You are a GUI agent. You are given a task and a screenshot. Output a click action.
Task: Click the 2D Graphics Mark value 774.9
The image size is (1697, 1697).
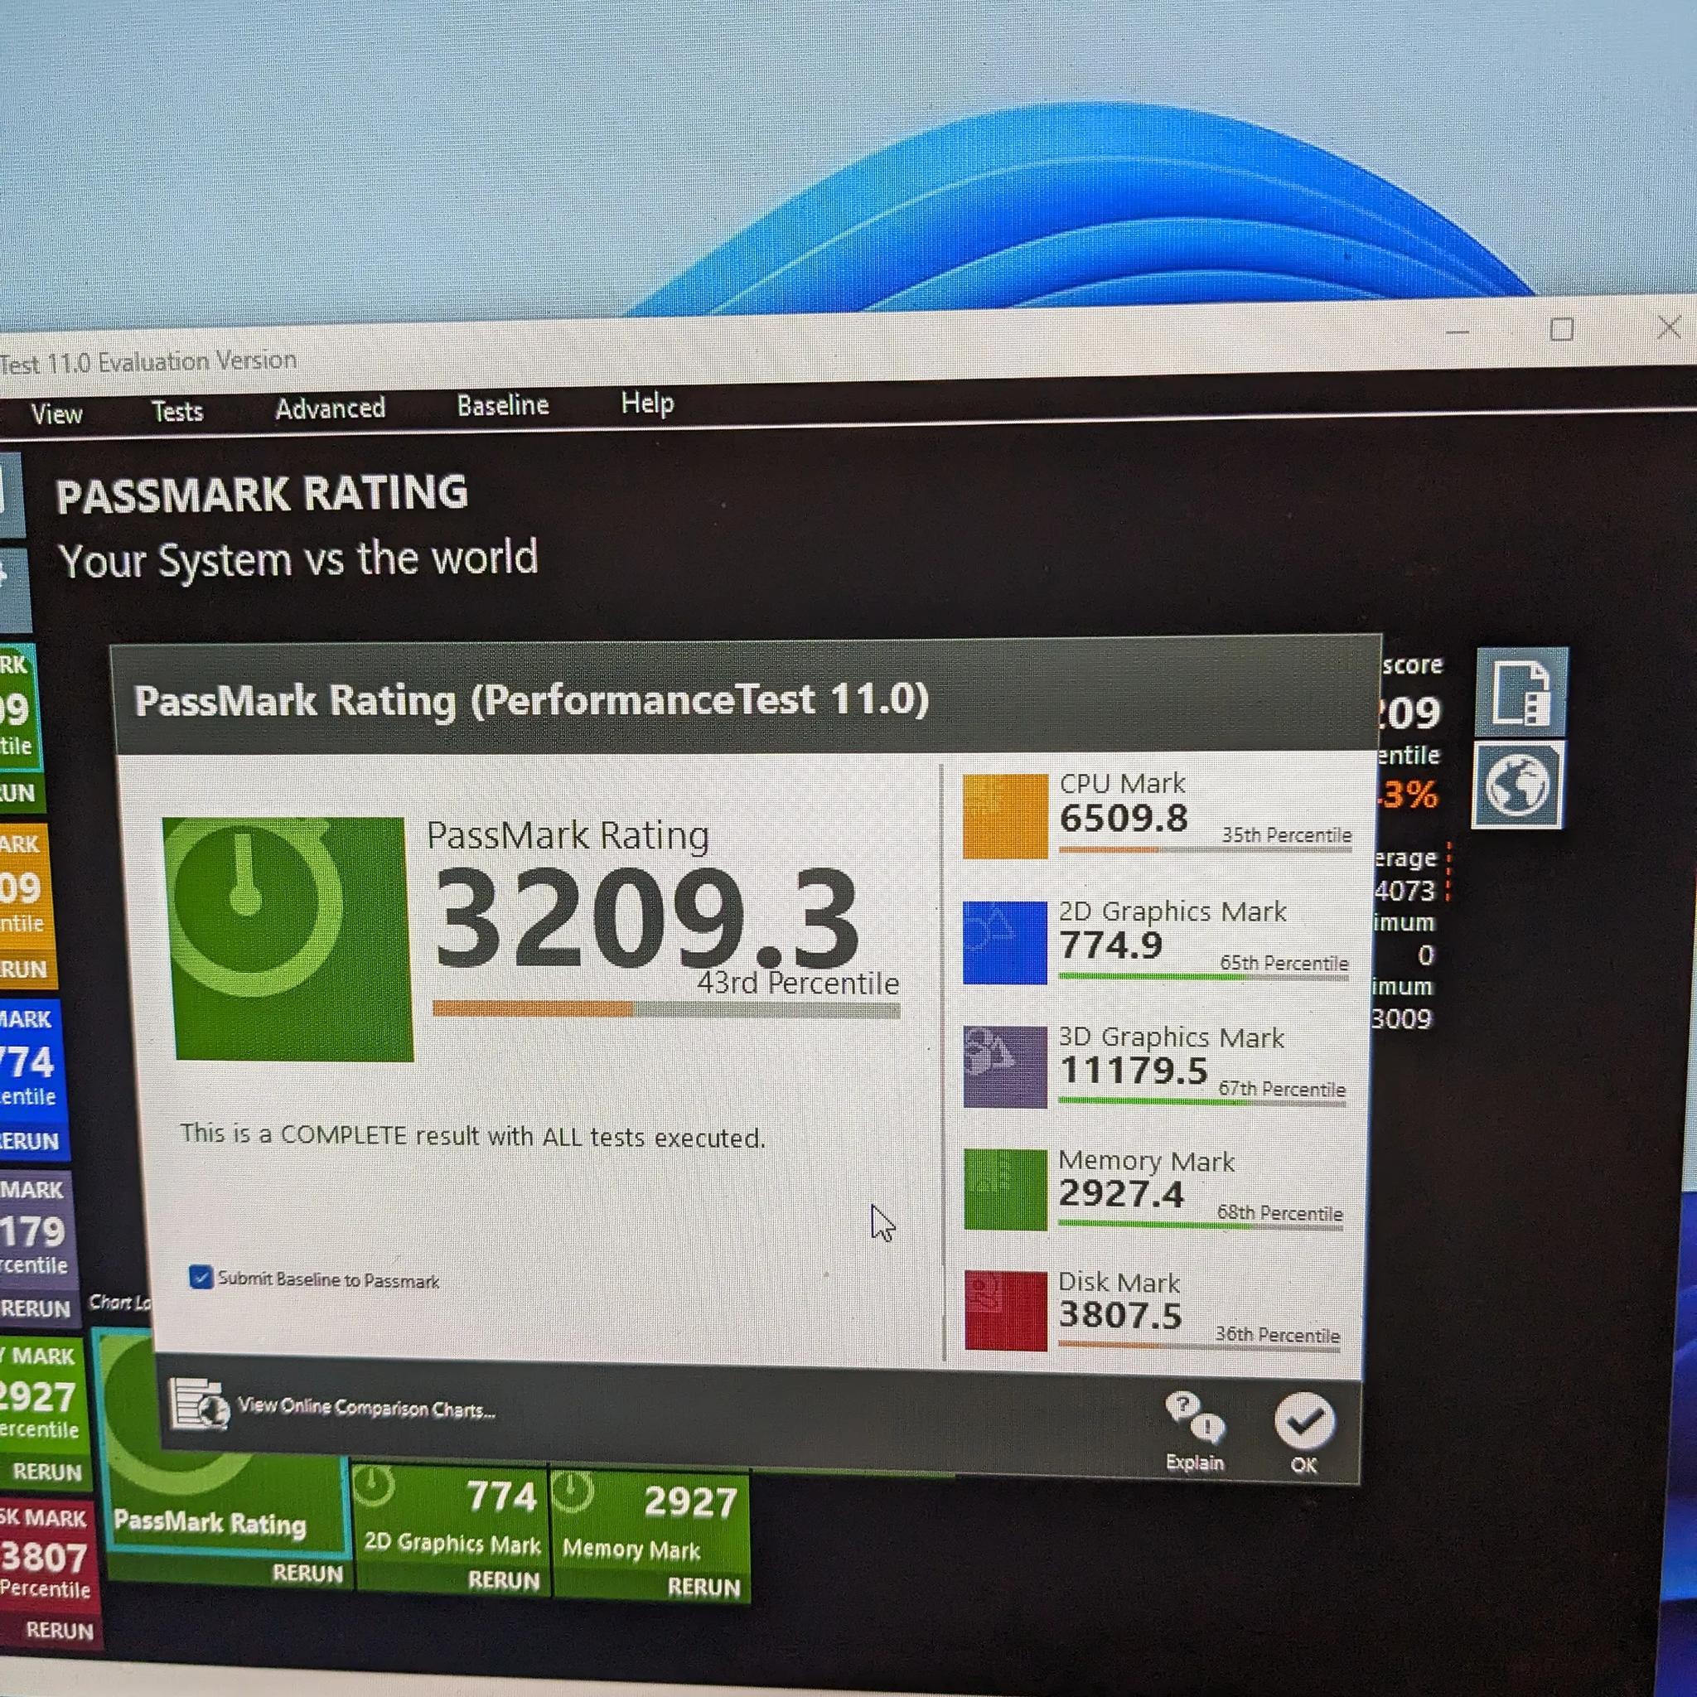(1110, 945)
